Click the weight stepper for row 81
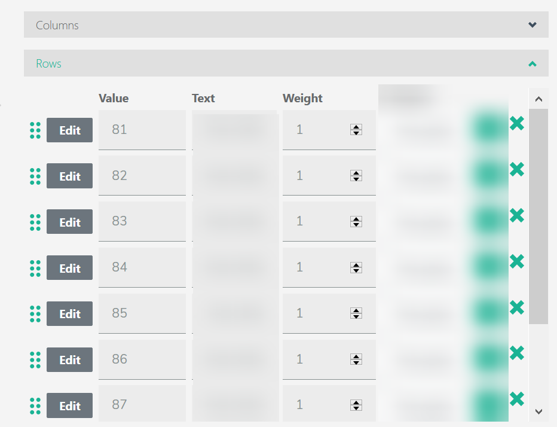Screen dimensions: 557x427 click(356, 130)
